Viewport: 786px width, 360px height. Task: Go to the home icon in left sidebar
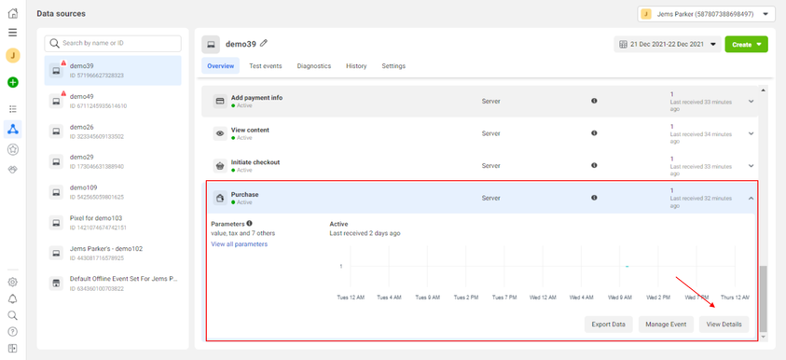point(13,14)
